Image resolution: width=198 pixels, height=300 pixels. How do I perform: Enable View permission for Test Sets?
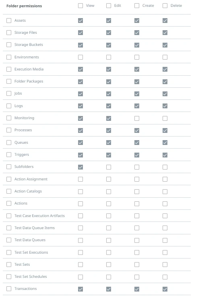pos(80,265)
